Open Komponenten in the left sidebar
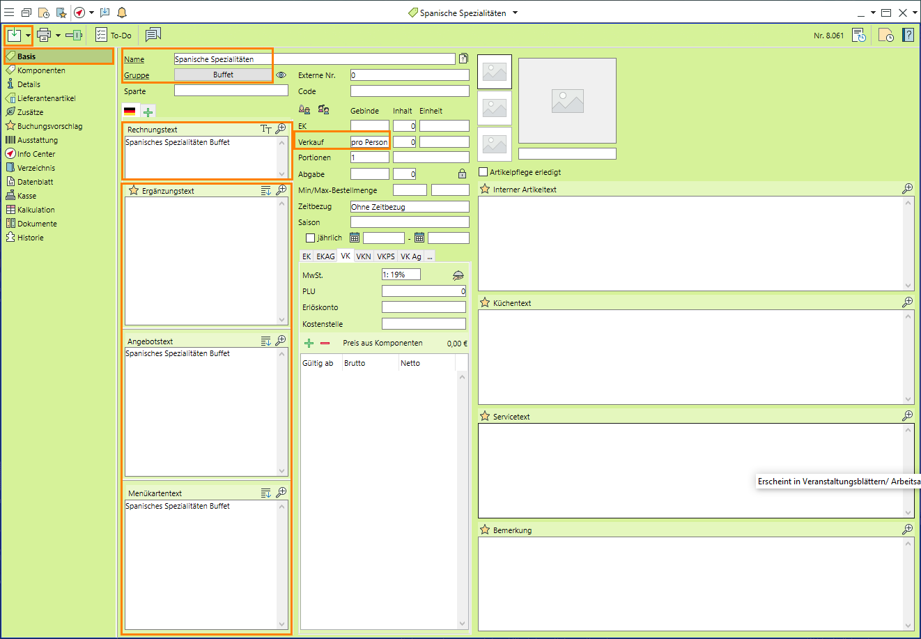This screenshot has width=921, height=639. pyautogui.click(x=41, y=70)
